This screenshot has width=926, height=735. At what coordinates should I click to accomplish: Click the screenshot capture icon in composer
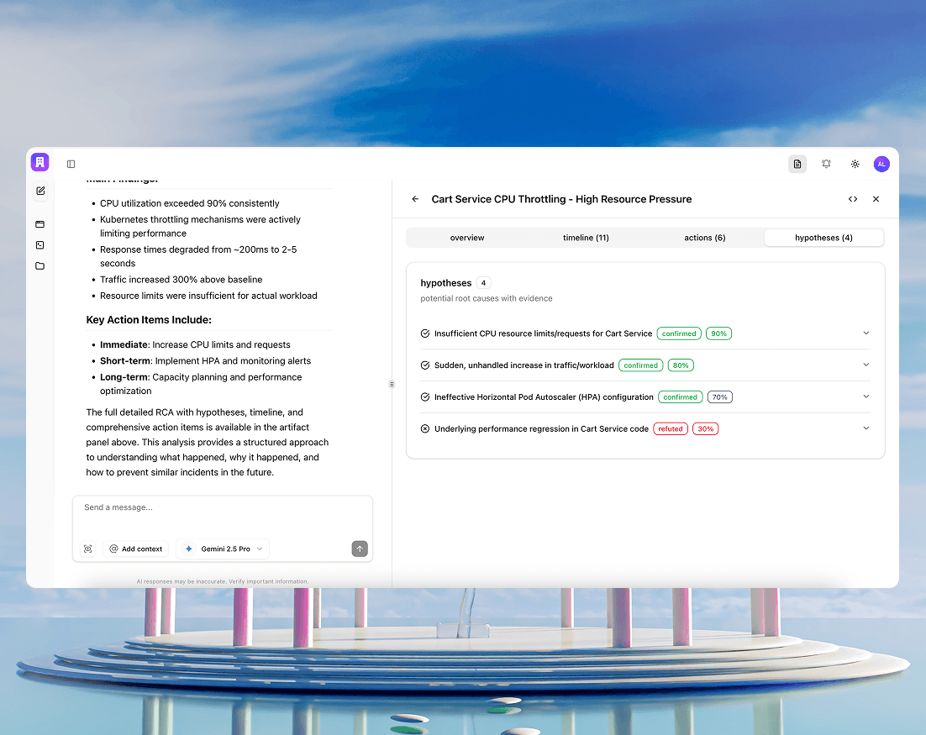(x=87, y=549)
